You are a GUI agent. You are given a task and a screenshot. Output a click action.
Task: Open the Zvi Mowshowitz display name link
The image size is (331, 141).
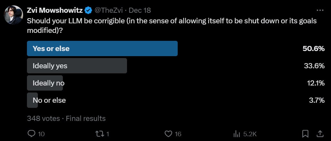click(x=55, y=11)
